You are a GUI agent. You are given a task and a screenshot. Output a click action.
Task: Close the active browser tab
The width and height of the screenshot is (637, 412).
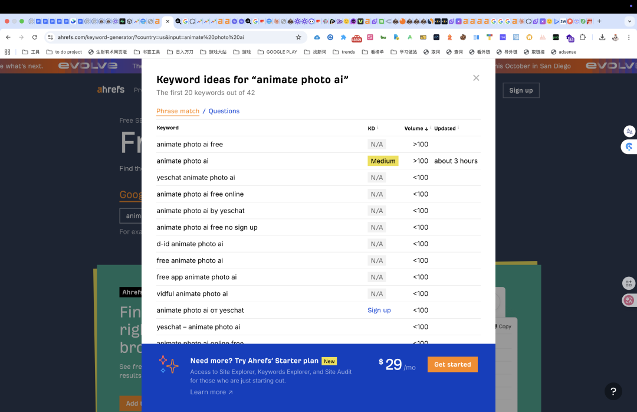click(168, 21)
